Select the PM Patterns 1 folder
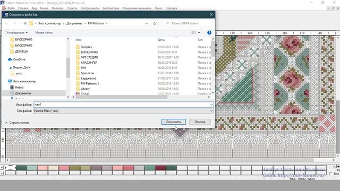The width and height of the screenshot is (340, 191). 90,83
